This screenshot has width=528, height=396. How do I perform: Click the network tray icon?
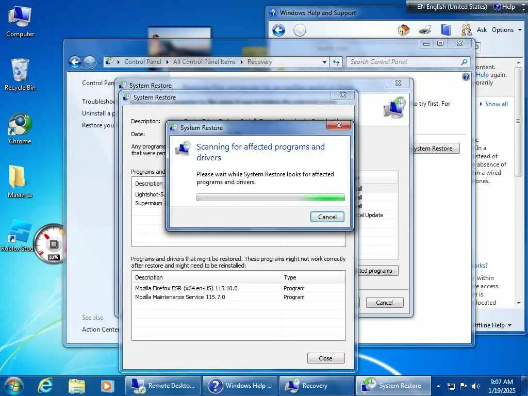[x=451, y=386]
